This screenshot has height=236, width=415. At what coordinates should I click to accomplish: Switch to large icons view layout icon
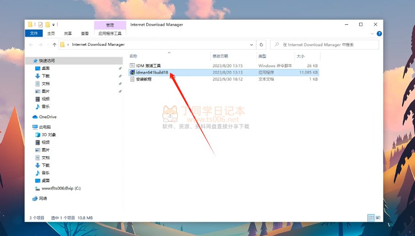point(378,218)
